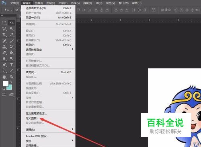This screenshot has height=147, width=201.
Task: Click the 3D slide object icon
Action: tap(192, 10)
